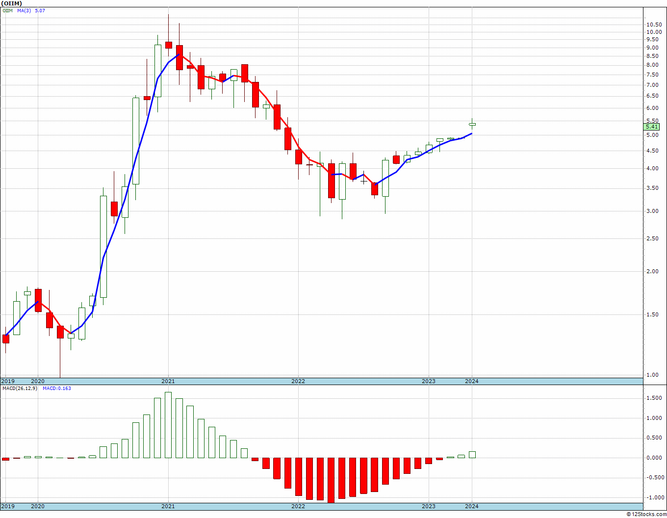Viewport: 667px width, 518px height.
Task: Click the green 5.41 current price tag
Action: coord(652,127)
